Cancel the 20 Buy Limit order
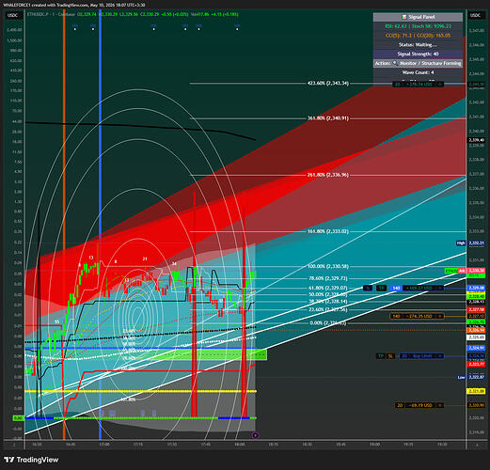Screen dimensions: 490x470 tap(440, 356)
